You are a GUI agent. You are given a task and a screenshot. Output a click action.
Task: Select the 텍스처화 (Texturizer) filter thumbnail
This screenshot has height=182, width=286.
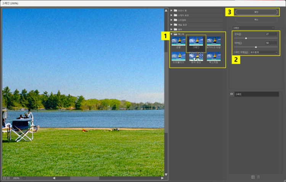pos(214,56)
